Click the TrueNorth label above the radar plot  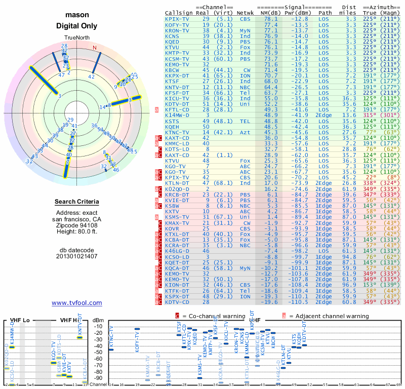(x=77, y=38)
